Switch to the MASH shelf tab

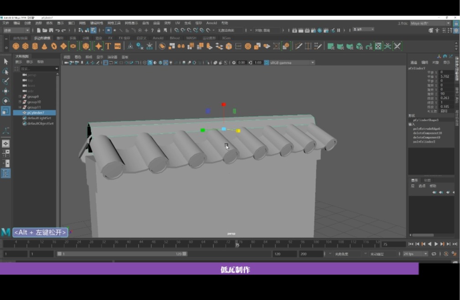[191, 38]
